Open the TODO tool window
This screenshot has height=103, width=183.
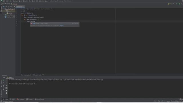(12, 99)
